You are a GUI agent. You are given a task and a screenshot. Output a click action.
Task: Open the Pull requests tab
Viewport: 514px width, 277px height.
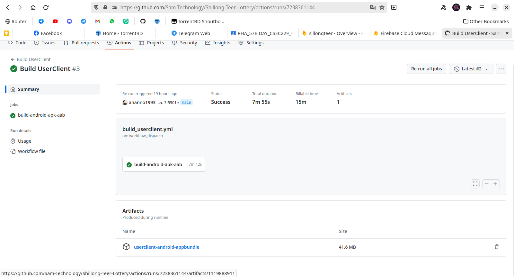81,43
